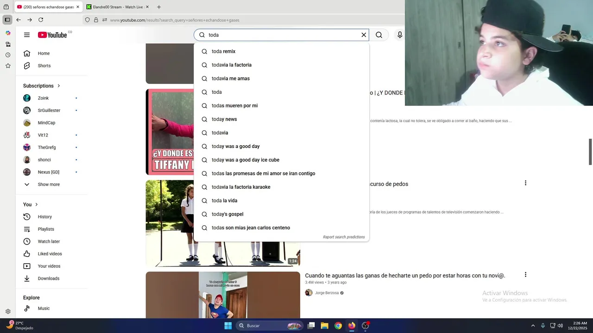Click the address bar URL
Screen dimensions: 593x333
[175, 20]
